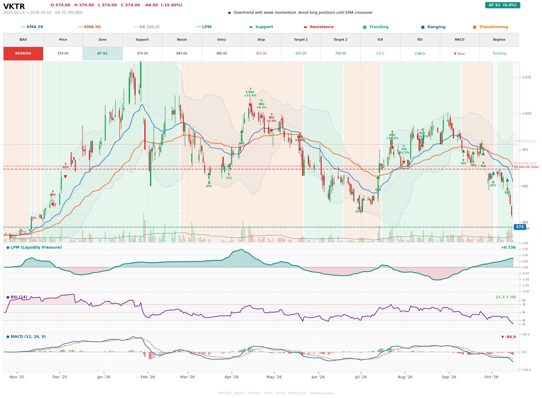Click the MACD Bear cell
Viewport: 542px width, 398px height.
pos(459,54)
